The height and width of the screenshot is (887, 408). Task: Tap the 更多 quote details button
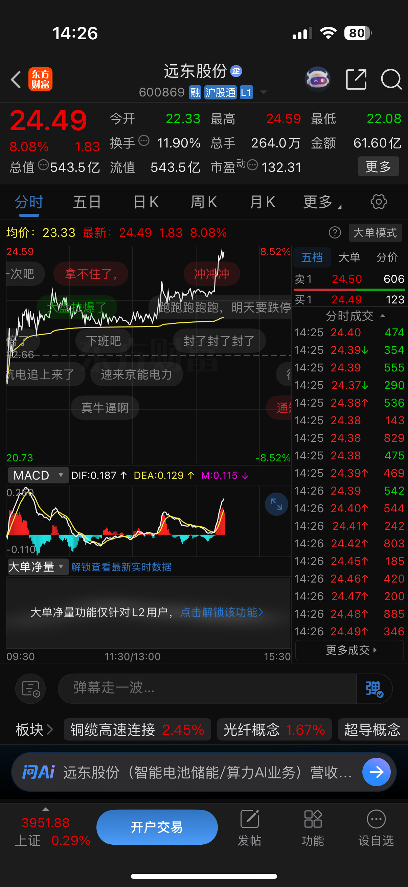[x=378, y=166]
